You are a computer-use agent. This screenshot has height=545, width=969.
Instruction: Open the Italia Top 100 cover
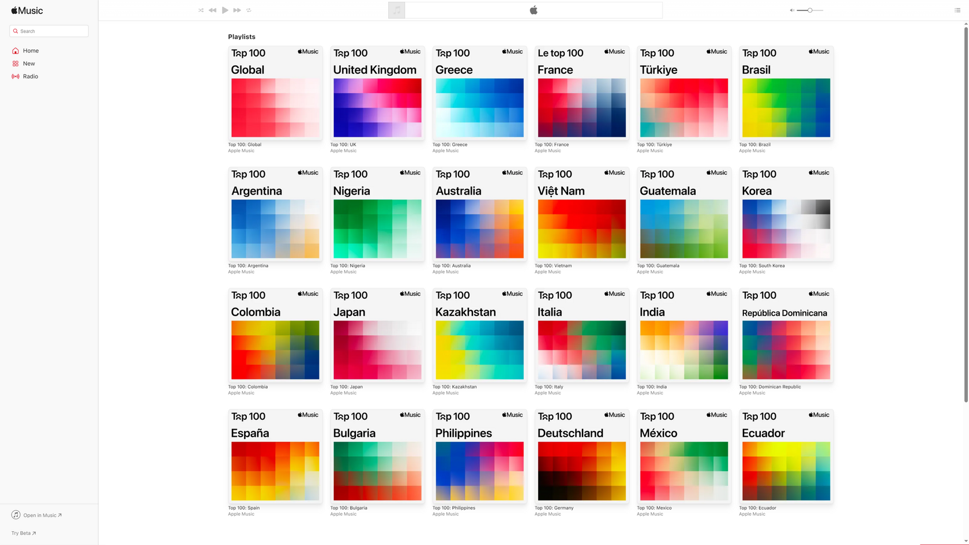(582, 335)
